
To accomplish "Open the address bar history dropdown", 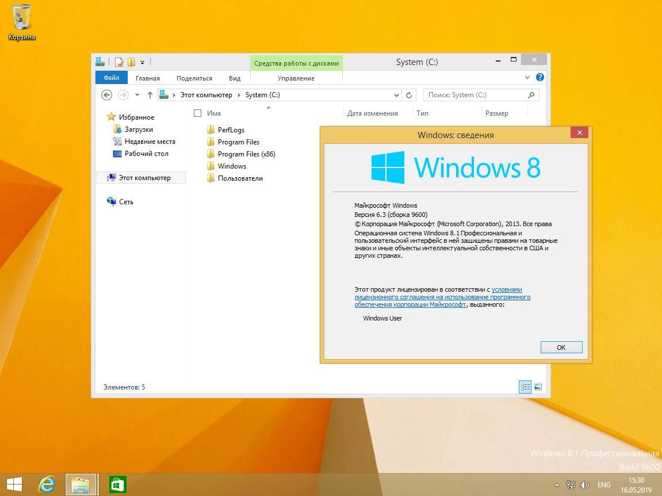I will click(396, 95).
